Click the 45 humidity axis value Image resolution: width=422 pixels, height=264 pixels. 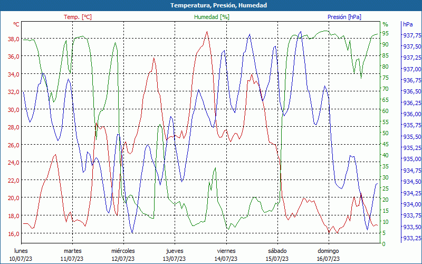[x=386, y=144]
